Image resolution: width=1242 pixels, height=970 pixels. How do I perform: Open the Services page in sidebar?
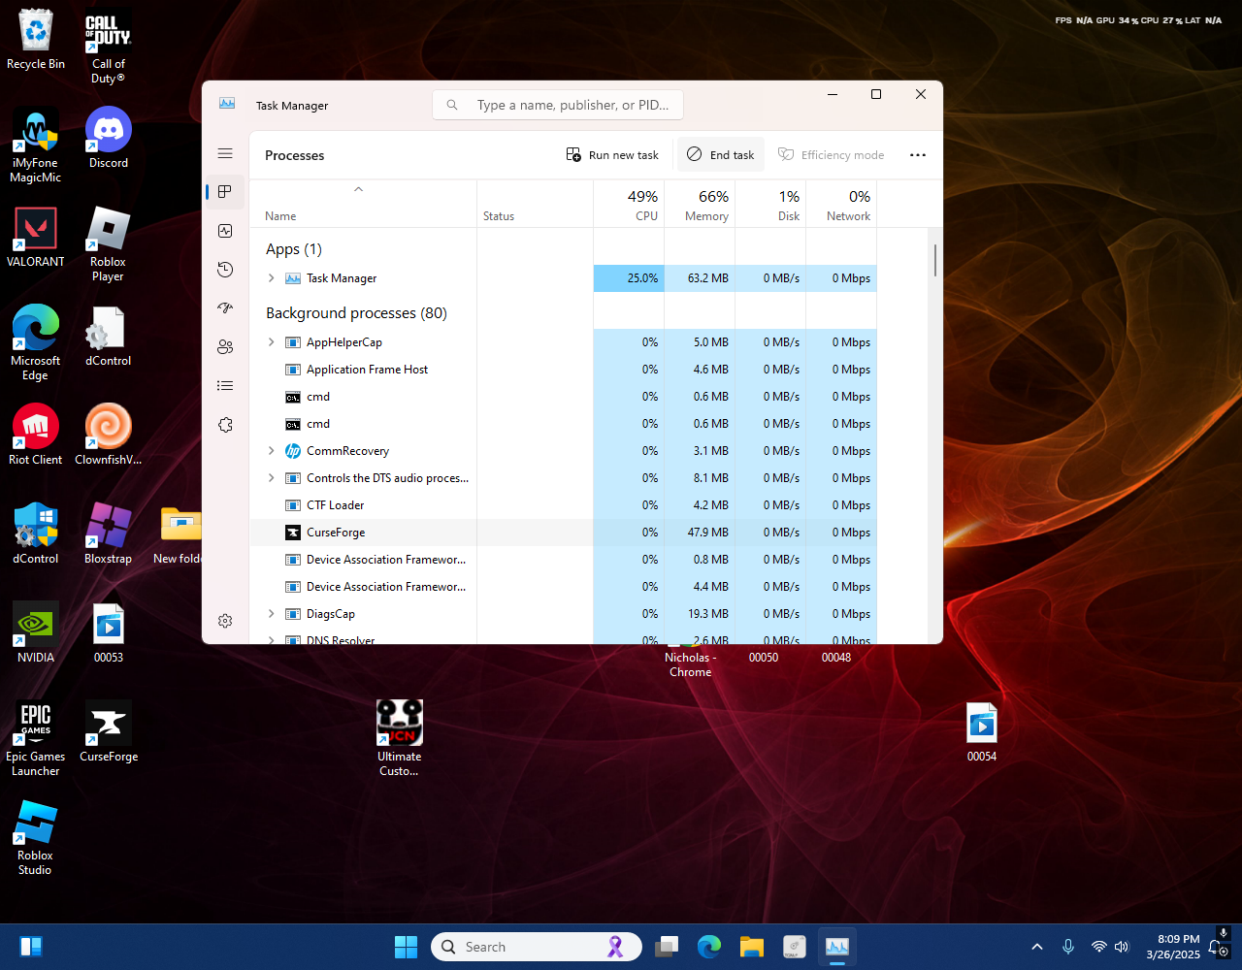tap(225, 425)
